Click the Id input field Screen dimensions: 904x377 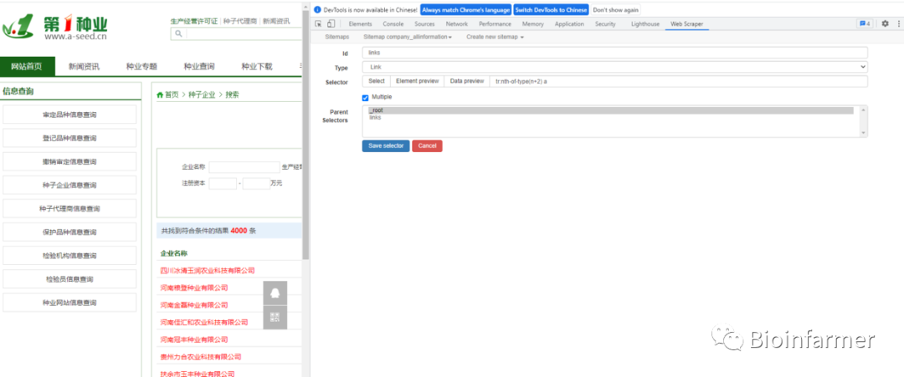(x=614, y=53)
